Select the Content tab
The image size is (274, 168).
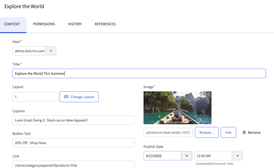(x=12, y=24)
